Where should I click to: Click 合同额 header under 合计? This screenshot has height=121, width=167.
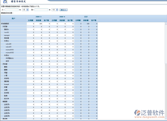point(78,20)
